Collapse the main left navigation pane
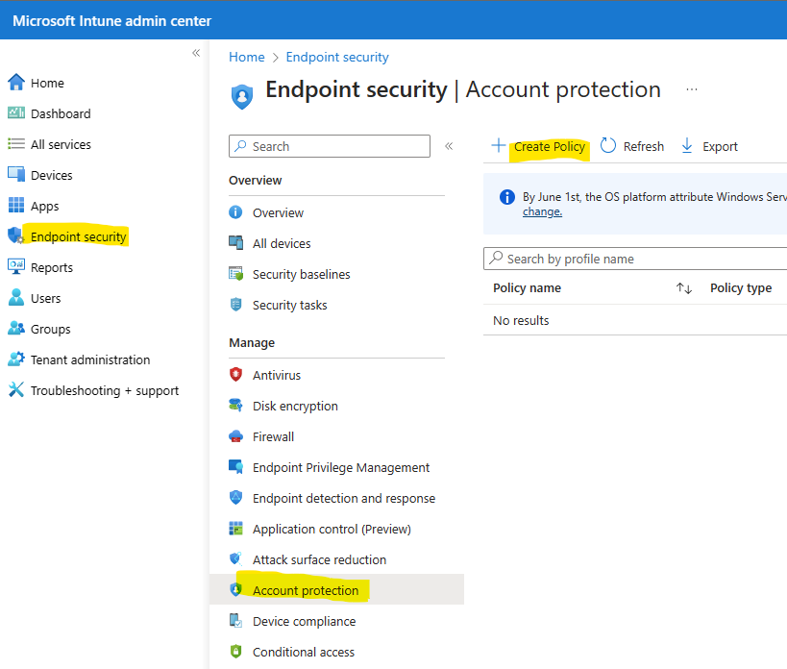 196,53
